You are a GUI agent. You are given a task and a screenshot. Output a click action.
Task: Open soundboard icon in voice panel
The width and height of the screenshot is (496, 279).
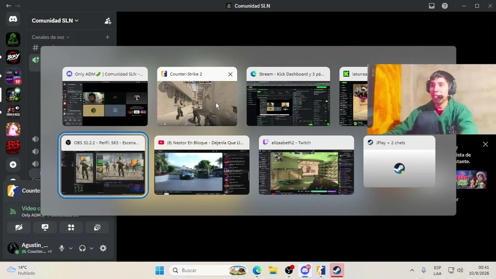[97, 227]
